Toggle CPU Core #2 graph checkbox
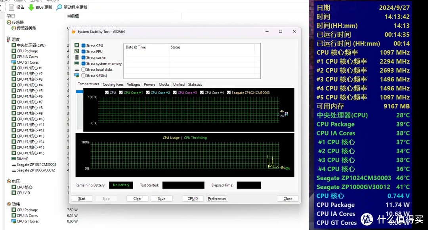Viewport: 428px width, 230px height. pyautogui.click(x=148, y=92)
